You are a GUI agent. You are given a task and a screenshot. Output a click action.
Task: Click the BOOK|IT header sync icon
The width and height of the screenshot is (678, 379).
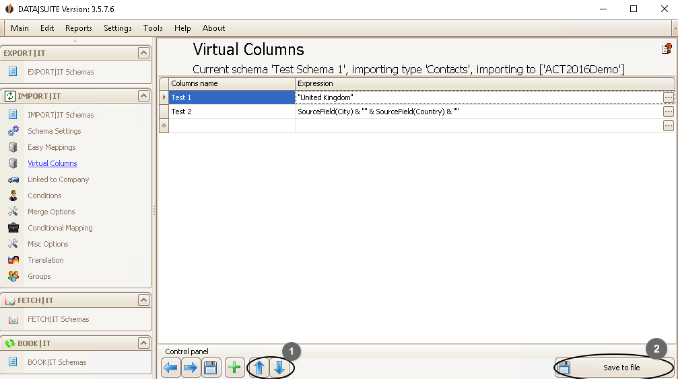point(10,343)
